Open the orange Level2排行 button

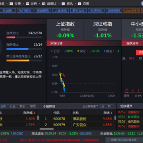[x=132, y=10]
